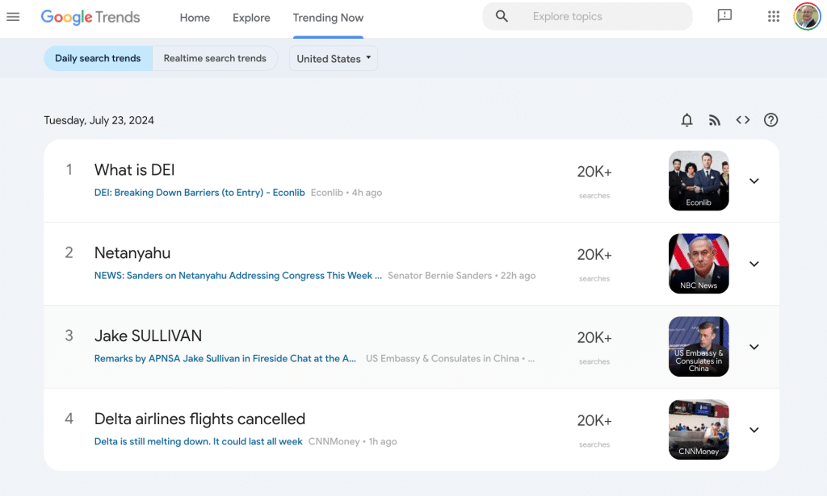Select Daily search trends toggle
827x496 pixels.
pyautogui.click(x=98, y=58)
